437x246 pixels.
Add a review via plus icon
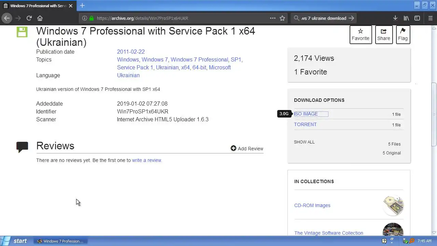coord(234,148)
